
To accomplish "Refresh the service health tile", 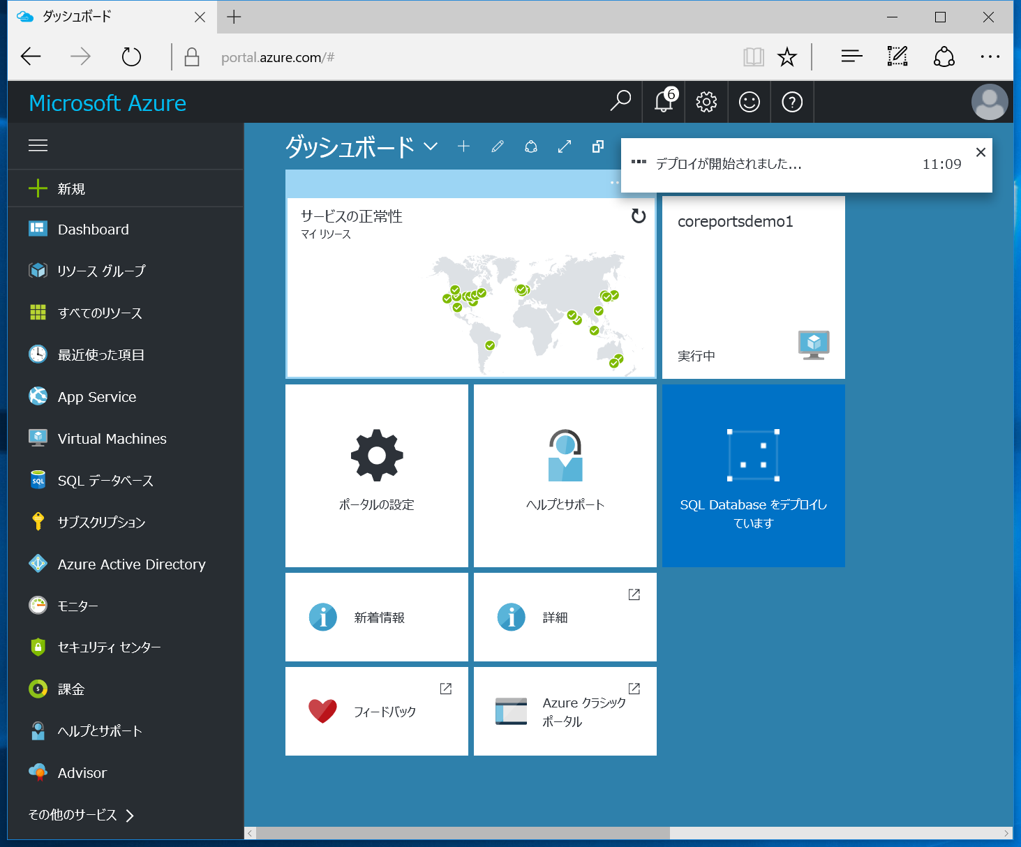I will [639, 216].
